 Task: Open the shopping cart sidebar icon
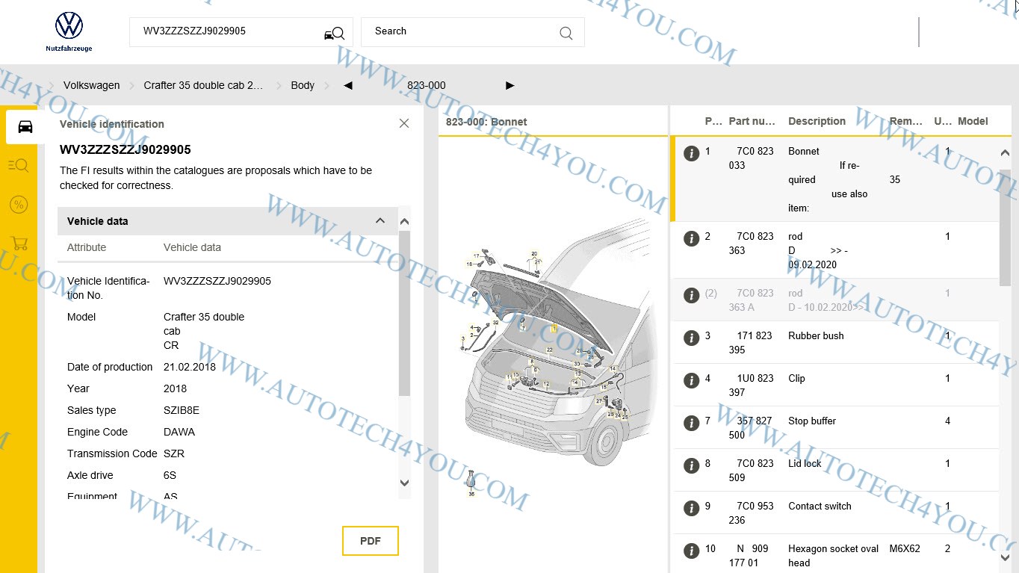point(19,244)
